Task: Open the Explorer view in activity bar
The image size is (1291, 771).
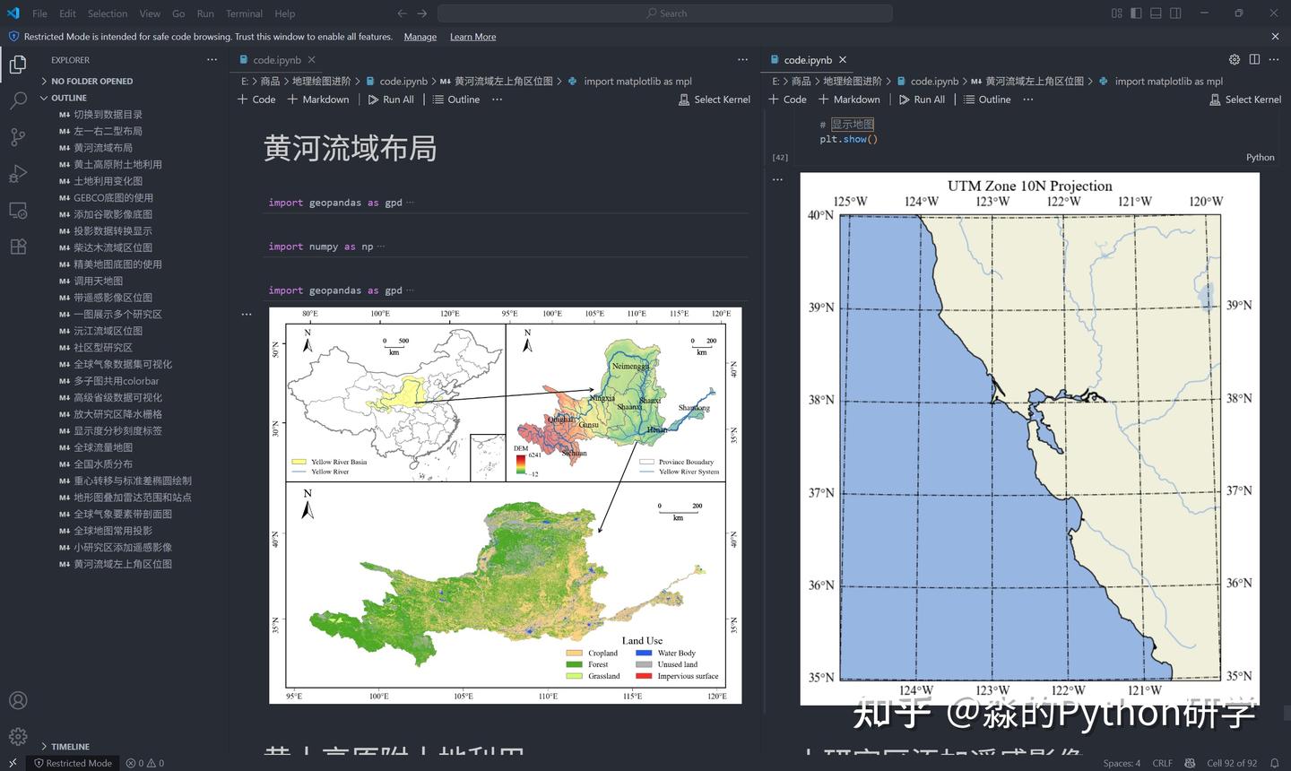Action: pyautogui.click(x=18, y=65)
